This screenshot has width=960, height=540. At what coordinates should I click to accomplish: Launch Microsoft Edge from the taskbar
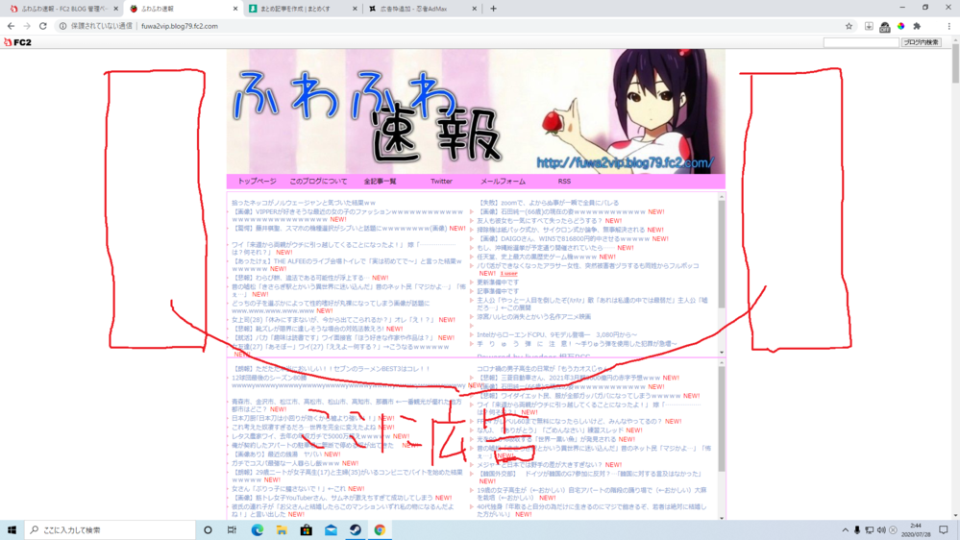point(258,530)
